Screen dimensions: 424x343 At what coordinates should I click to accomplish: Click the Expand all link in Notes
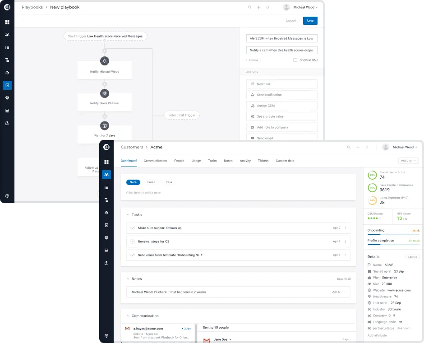click(x=344, y=279)
